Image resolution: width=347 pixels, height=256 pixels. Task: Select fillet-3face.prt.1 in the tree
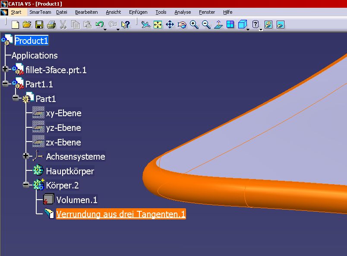(x=56, y=70)
